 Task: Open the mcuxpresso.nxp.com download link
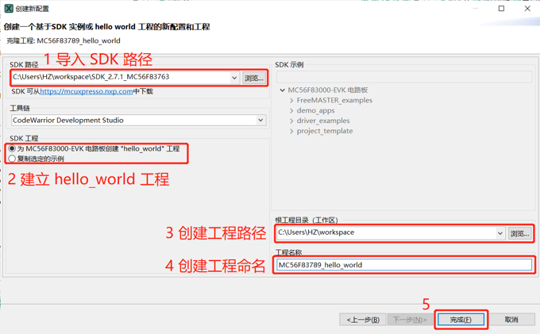tap(87, 92)
